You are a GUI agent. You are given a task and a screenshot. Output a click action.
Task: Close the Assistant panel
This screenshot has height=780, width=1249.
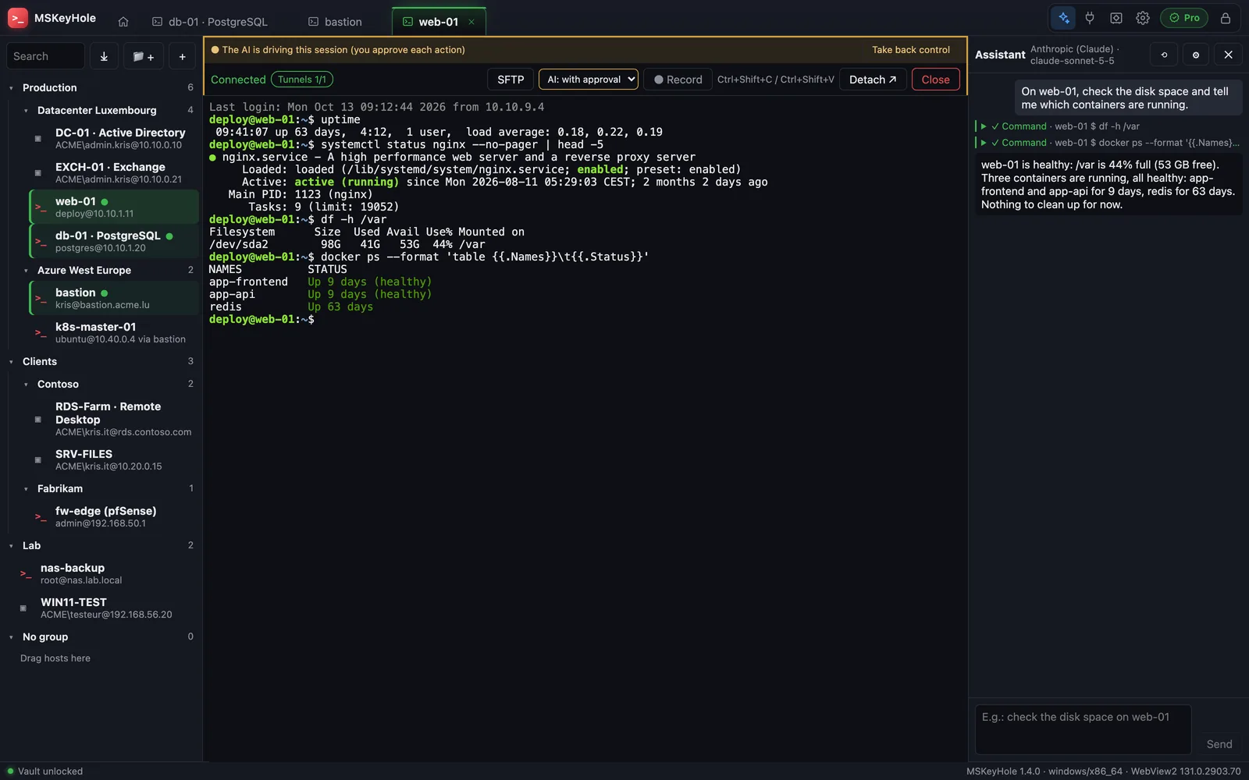[x=1228, y=55]
